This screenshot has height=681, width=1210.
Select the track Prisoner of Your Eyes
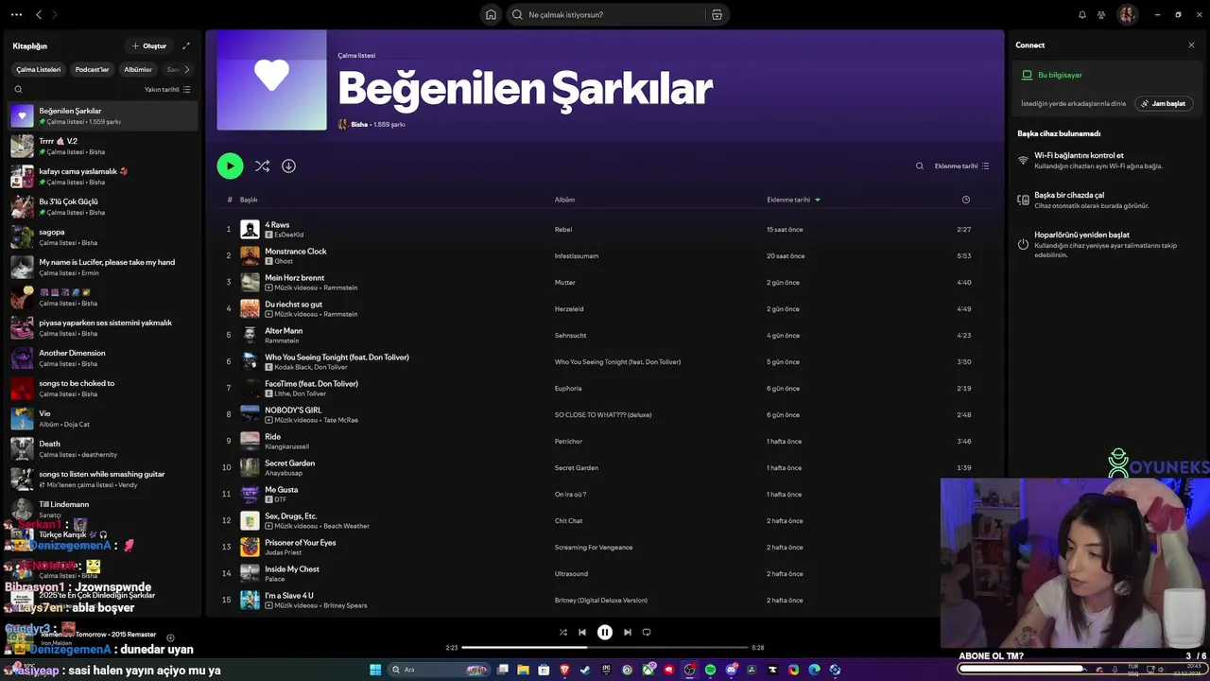click(x=300, y=543)
